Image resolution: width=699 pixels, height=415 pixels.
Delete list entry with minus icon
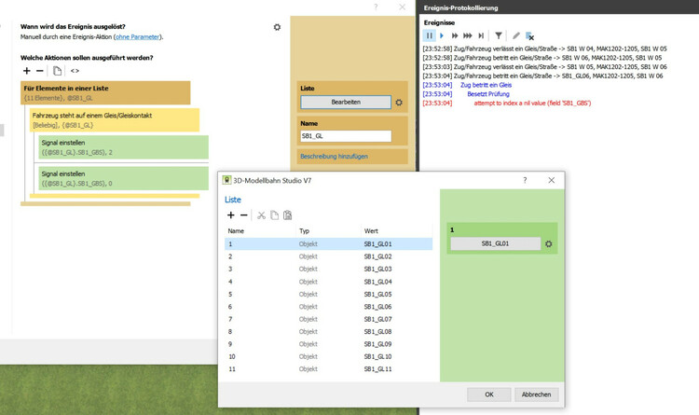pyautogui.click(x=244, y=215)
